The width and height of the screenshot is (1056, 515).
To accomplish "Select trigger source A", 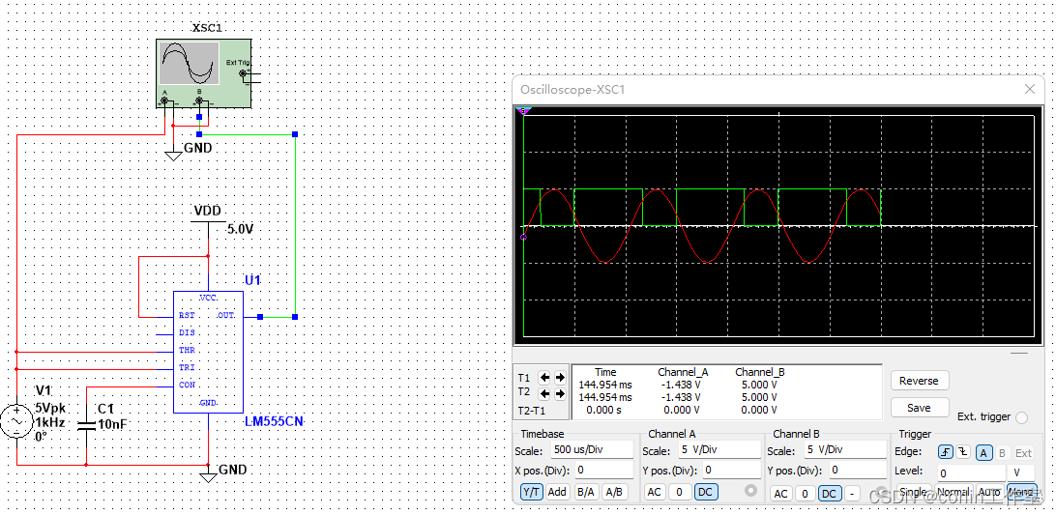I will [983, 453].
